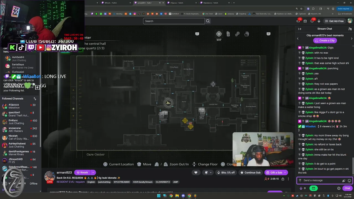Open notifications inbox with badge 10

pyautogui.click(x=312, y=21)
